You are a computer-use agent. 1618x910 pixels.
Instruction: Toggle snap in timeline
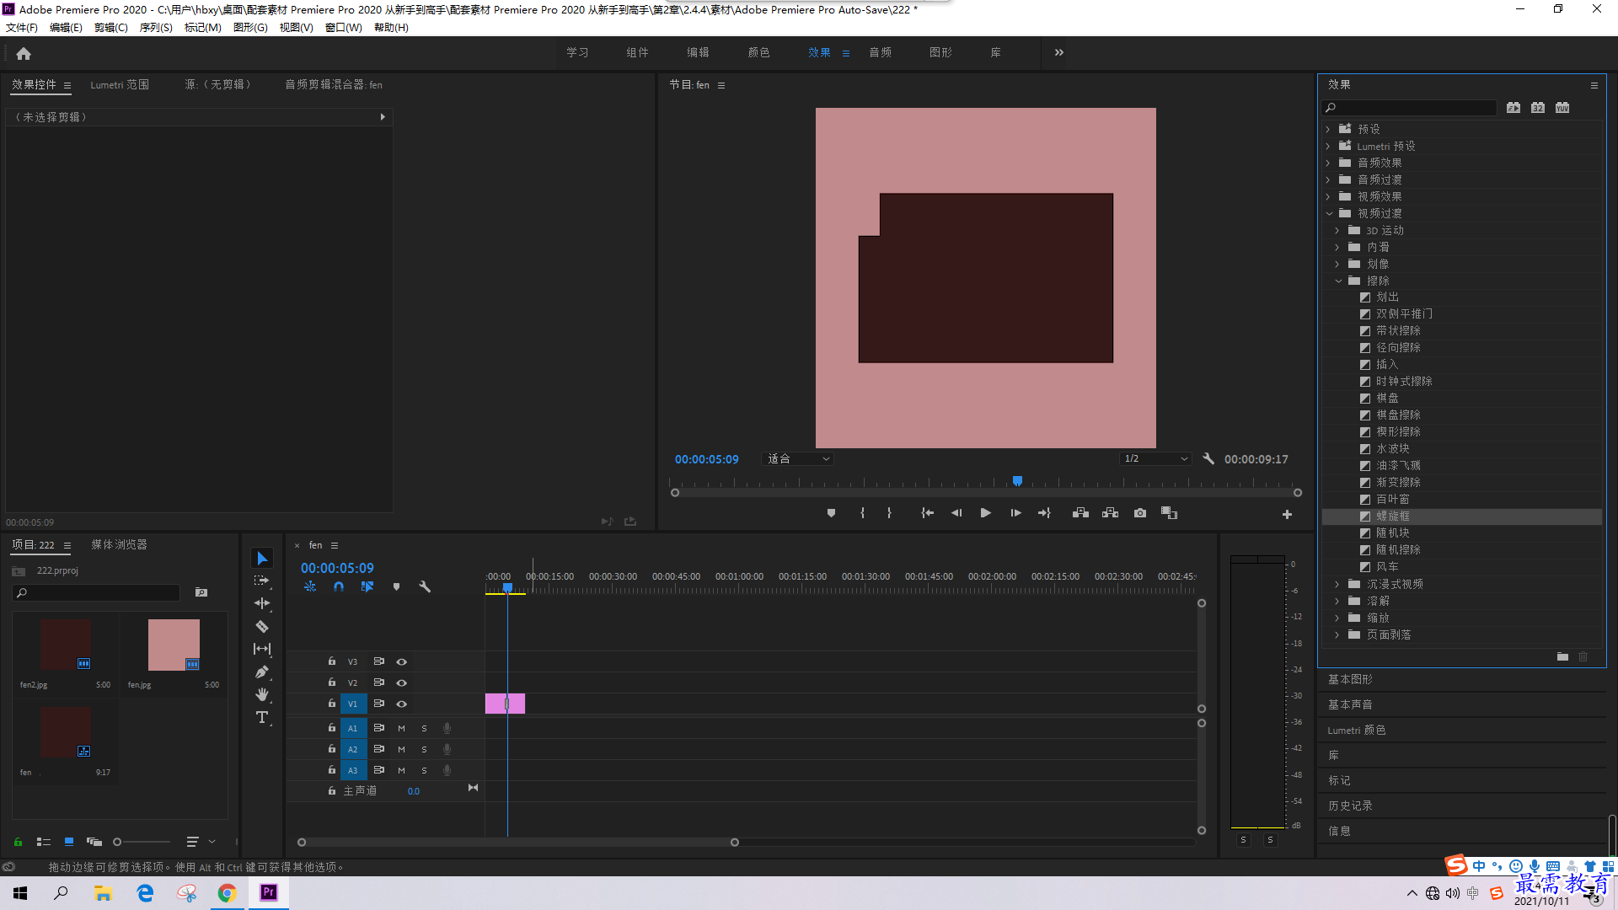click(338, 586)
